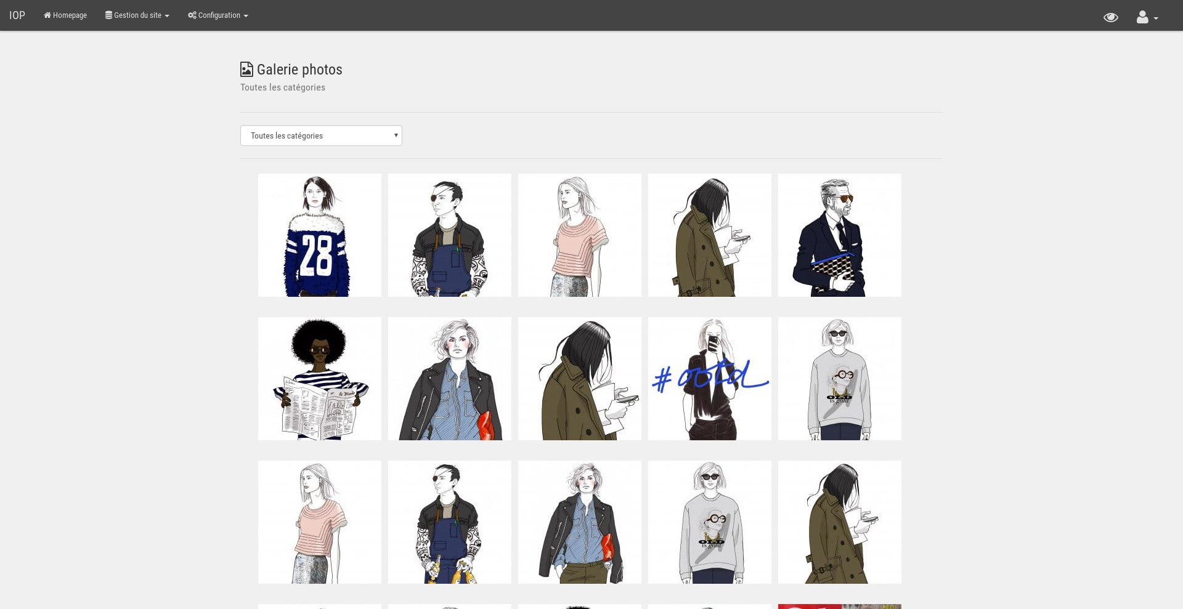This screenshot has height=609, width=1183.
Task: Open first-row man in overalls with eyepatch thumbnail
Action: coord(450,235)
